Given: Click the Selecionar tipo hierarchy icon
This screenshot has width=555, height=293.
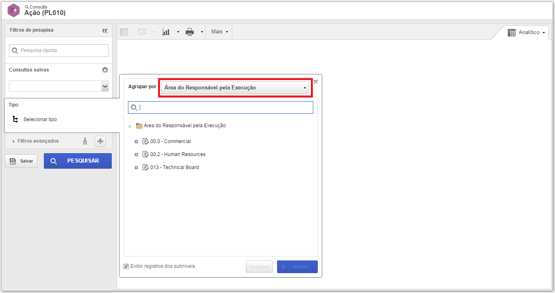Looking at the screenshot, I should pos(15,119).
